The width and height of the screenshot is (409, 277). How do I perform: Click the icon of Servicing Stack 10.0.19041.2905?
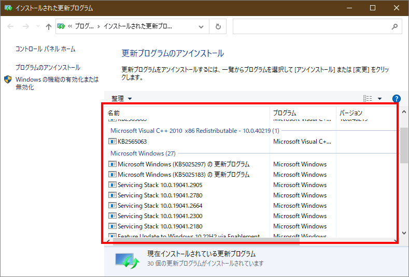(x=112, y=185)
